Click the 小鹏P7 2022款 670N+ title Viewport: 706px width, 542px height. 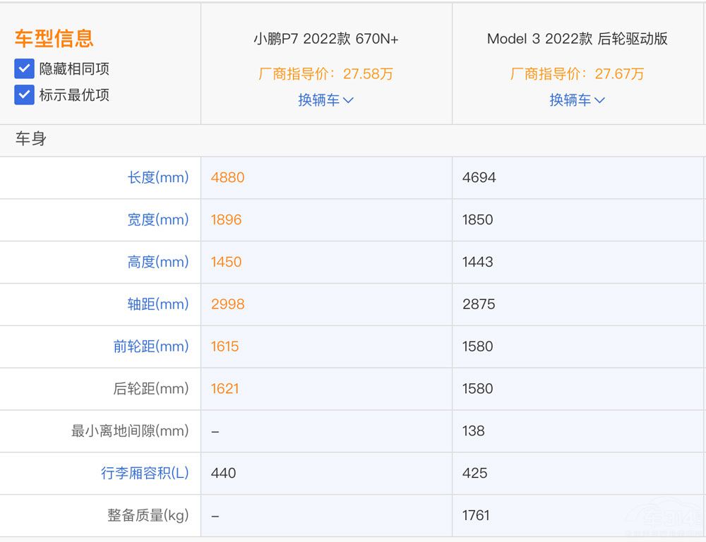[x=325, y=39]
